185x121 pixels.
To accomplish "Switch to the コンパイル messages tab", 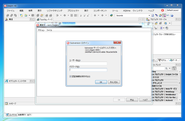I will pos(12,115).
